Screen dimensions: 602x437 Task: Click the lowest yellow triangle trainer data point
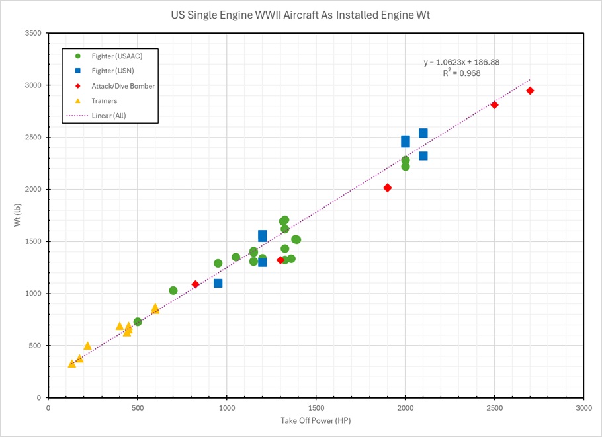(72, 364)
